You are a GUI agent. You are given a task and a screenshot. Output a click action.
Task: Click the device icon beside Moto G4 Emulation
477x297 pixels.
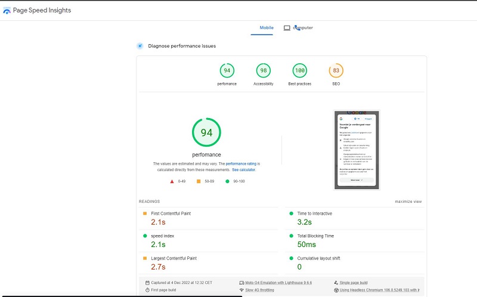click(242, 283)
